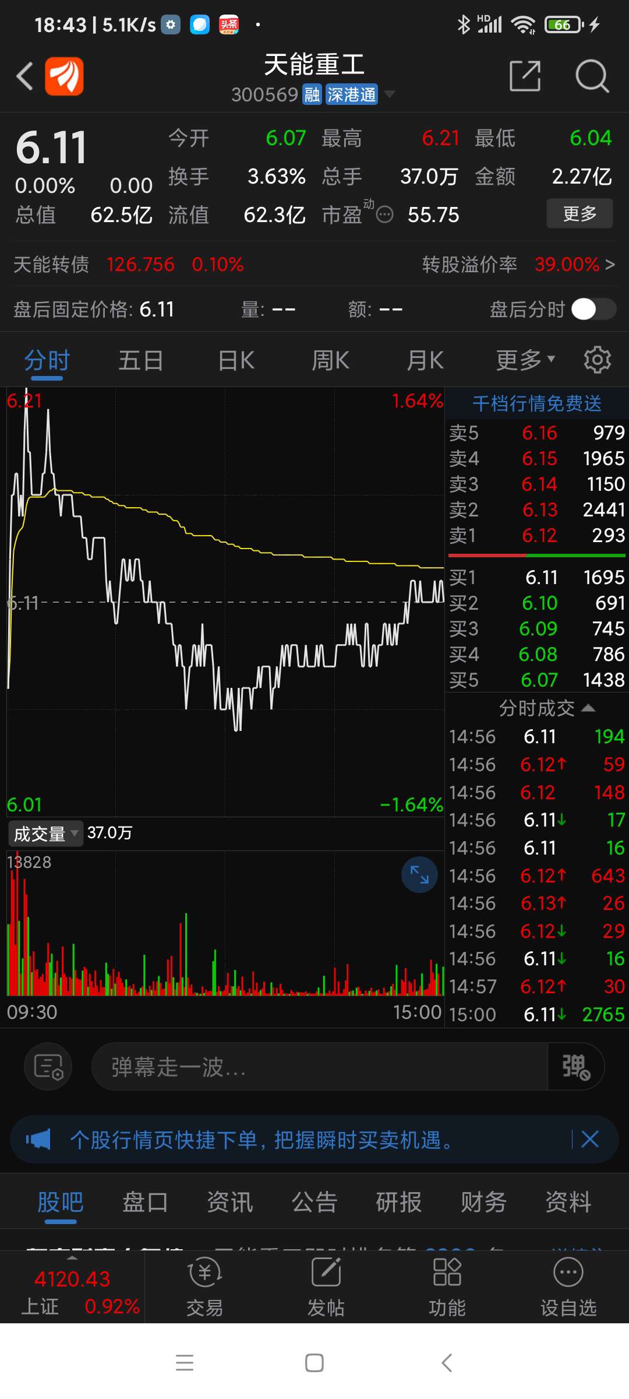The image size is (629, 1399).
Task: Switch to the 月K chart tab
Action: point(425,360)
